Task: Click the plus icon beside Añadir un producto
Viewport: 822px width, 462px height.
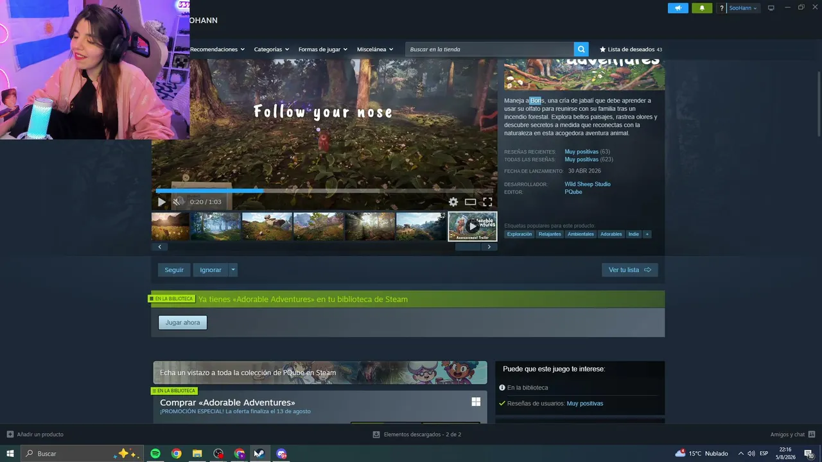Action: [x=10, y=434]
